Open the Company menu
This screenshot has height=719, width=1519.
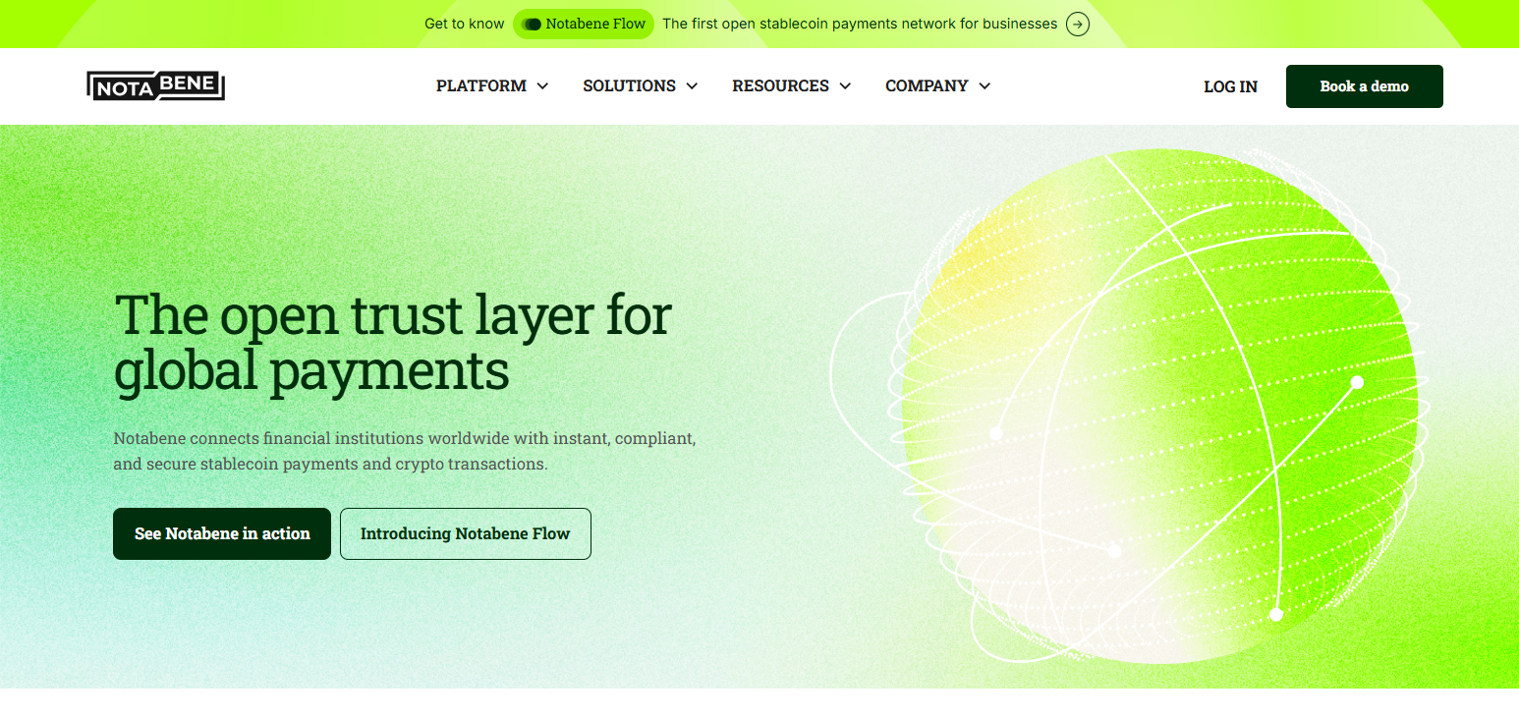938,86
